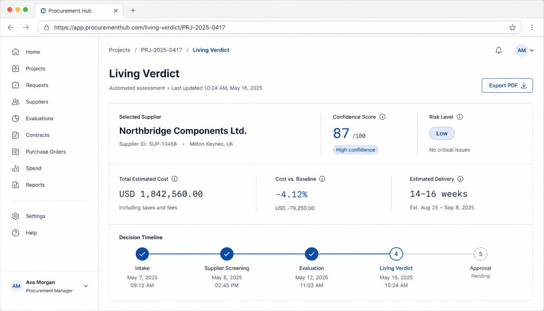The height and width of the screenshot is (311, 544).
Task: Click Living Verdict breadcrumb
Action: (211, 50)
